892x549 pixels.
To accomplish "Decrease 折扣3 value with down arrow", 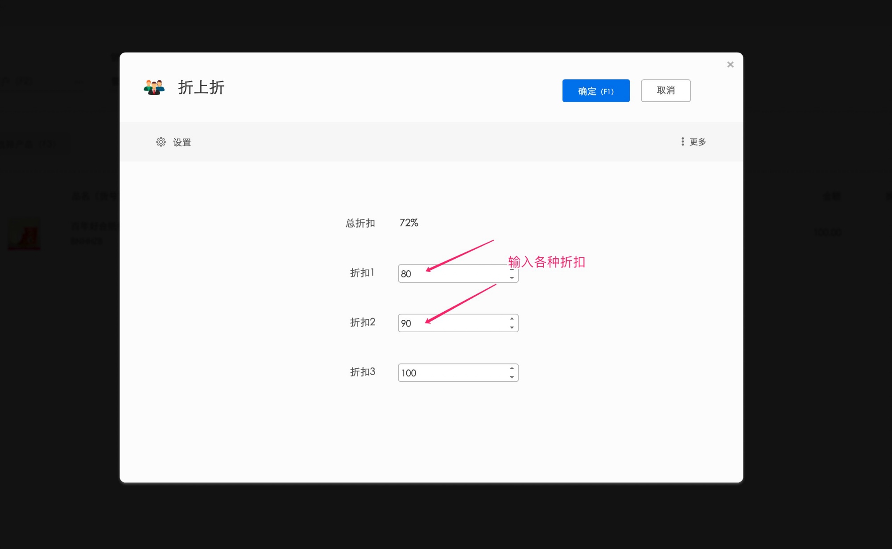I will pos(512,377).
